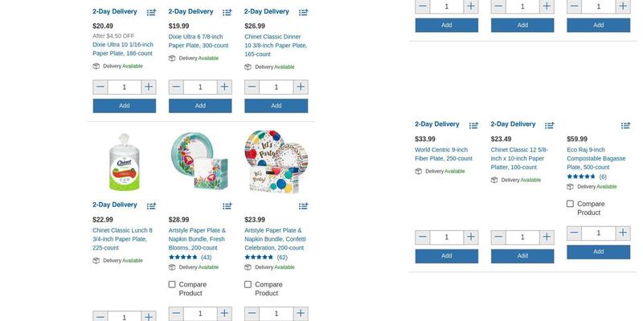The height and width of the screenshot is (321, 643).
Task: Add Artstyle Confetti Celebration bundle to list
Action: tap(303, 206)
